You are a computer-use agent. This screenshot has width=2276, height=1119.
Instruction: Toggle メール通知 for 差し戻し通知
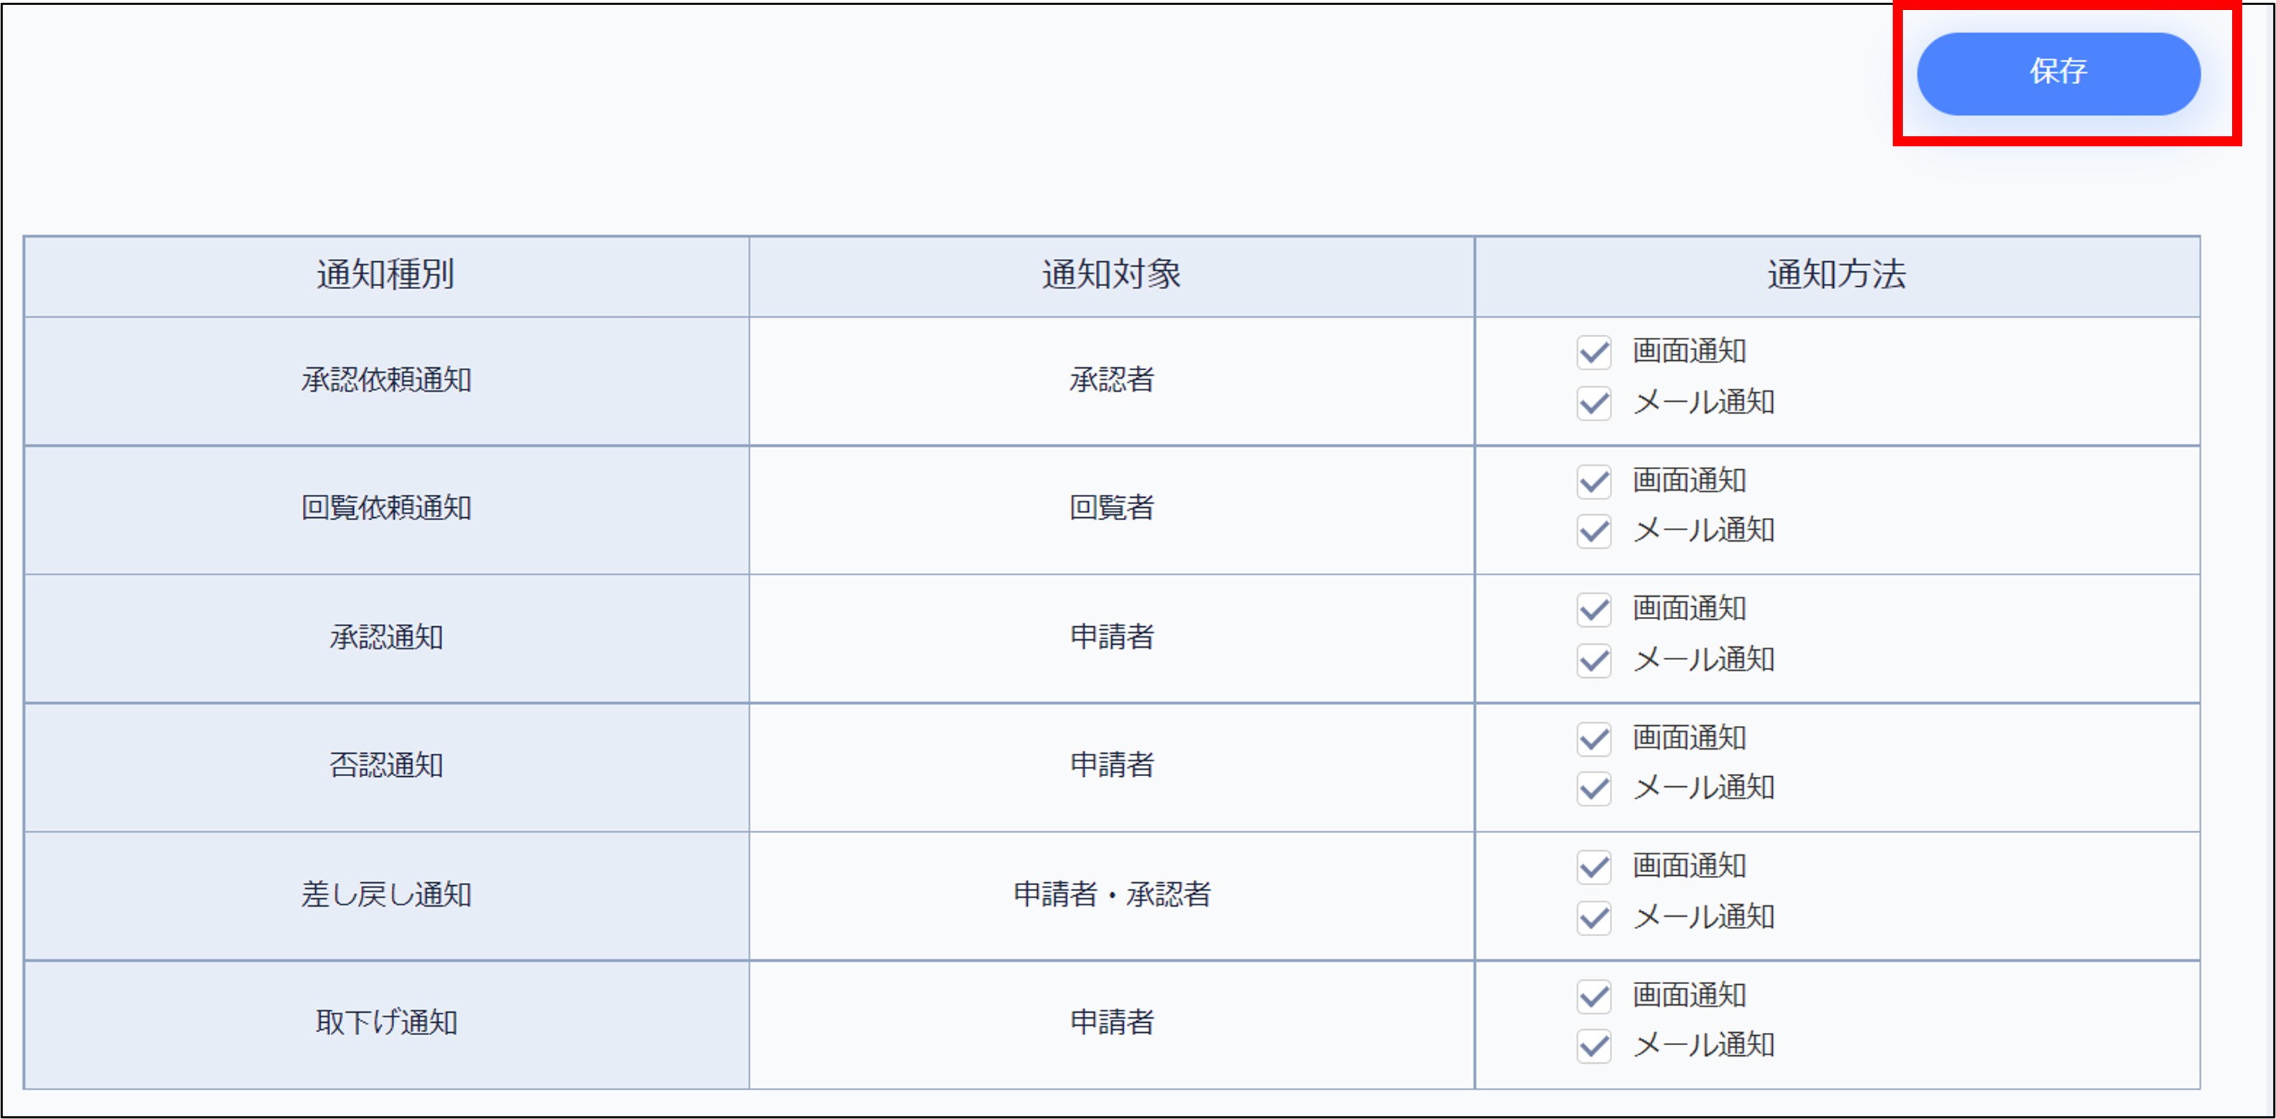(1594, 917)
